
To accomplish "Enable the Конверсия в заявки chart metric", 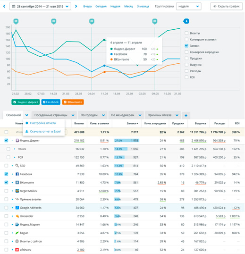I will tap(186, 39).
